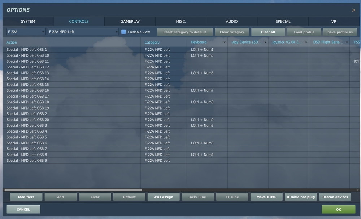Open the SPECIAL tab
This screenshot has height=219, width=361.
283,21
